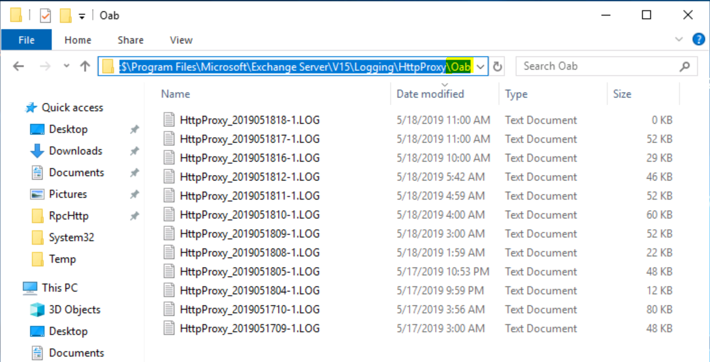
Task: Select file HttpProxy_2019051805-1.LOG
Action: [250, 272]
